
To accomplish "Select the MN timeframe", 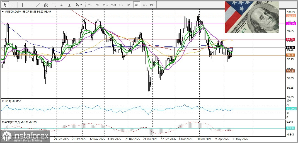I will 152,5.
